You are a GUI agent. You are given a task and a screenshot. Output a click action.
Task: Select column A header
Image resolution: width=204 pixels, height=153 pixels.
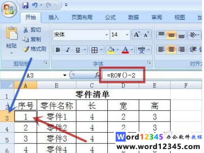pyautogui.click(x=26, y=85)
